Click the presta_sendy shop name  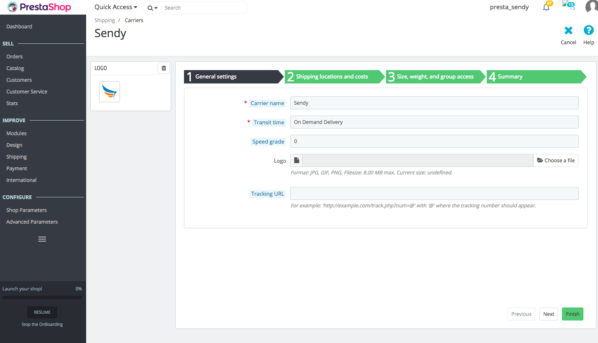coord(509,7)
